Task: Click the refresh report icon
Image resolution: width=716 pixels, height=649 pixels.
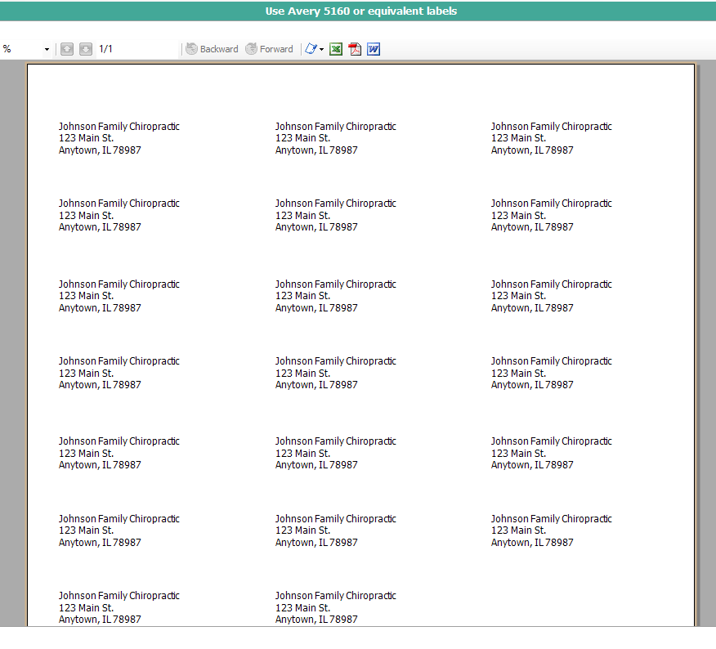Action: (310, 49)
